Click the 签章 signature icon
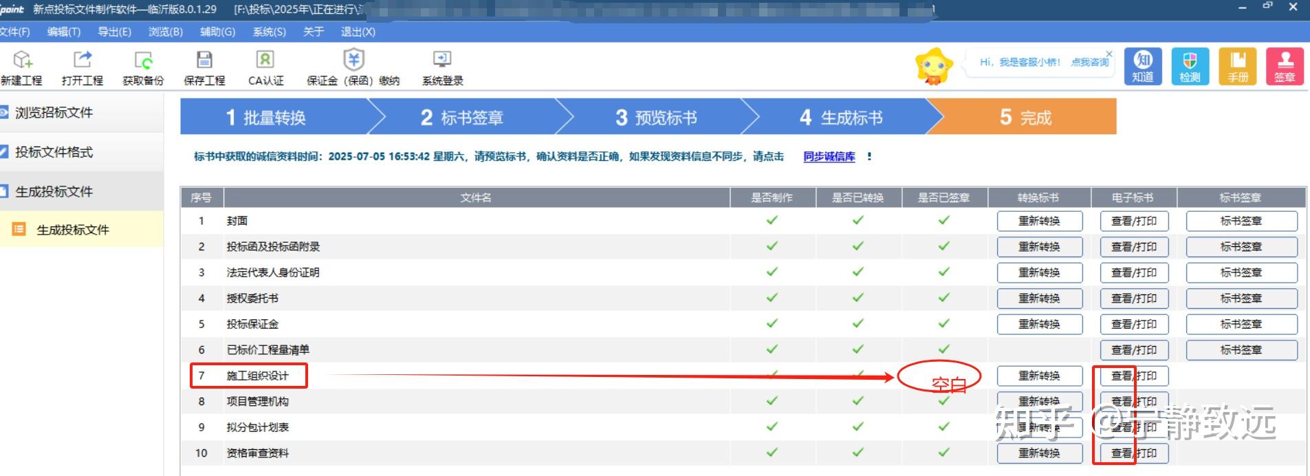Viewport: 1310px width, 476px height. point(1285,66)
